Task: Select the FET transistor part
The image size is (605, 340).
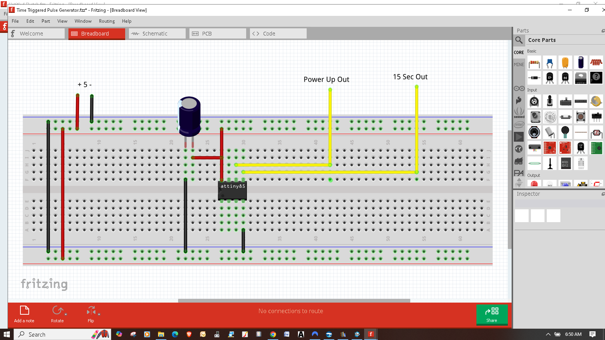Action: click(581, 78)
